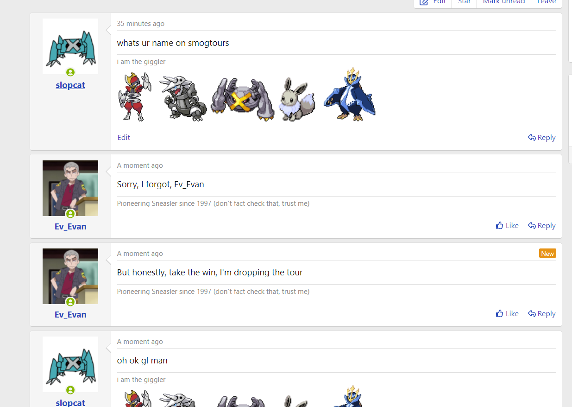This screenshot has width=572, height=407.
Task: Open slopcat's avatar in the first message
Action: tap(70, 46)
